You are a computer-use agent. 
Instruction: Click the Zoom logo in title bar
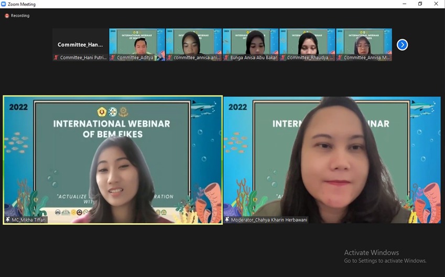click(x=4, y=4)
